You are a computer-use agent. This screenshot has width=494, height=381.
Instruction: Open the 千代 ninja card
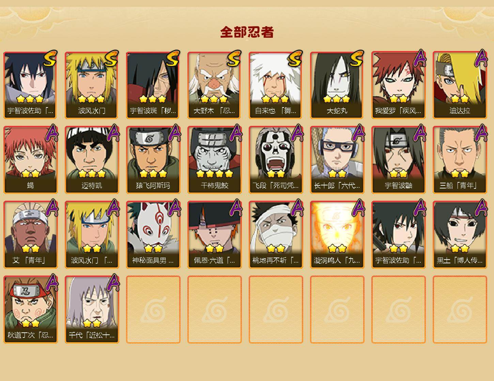pyautogui.click(x=92, y=310)
